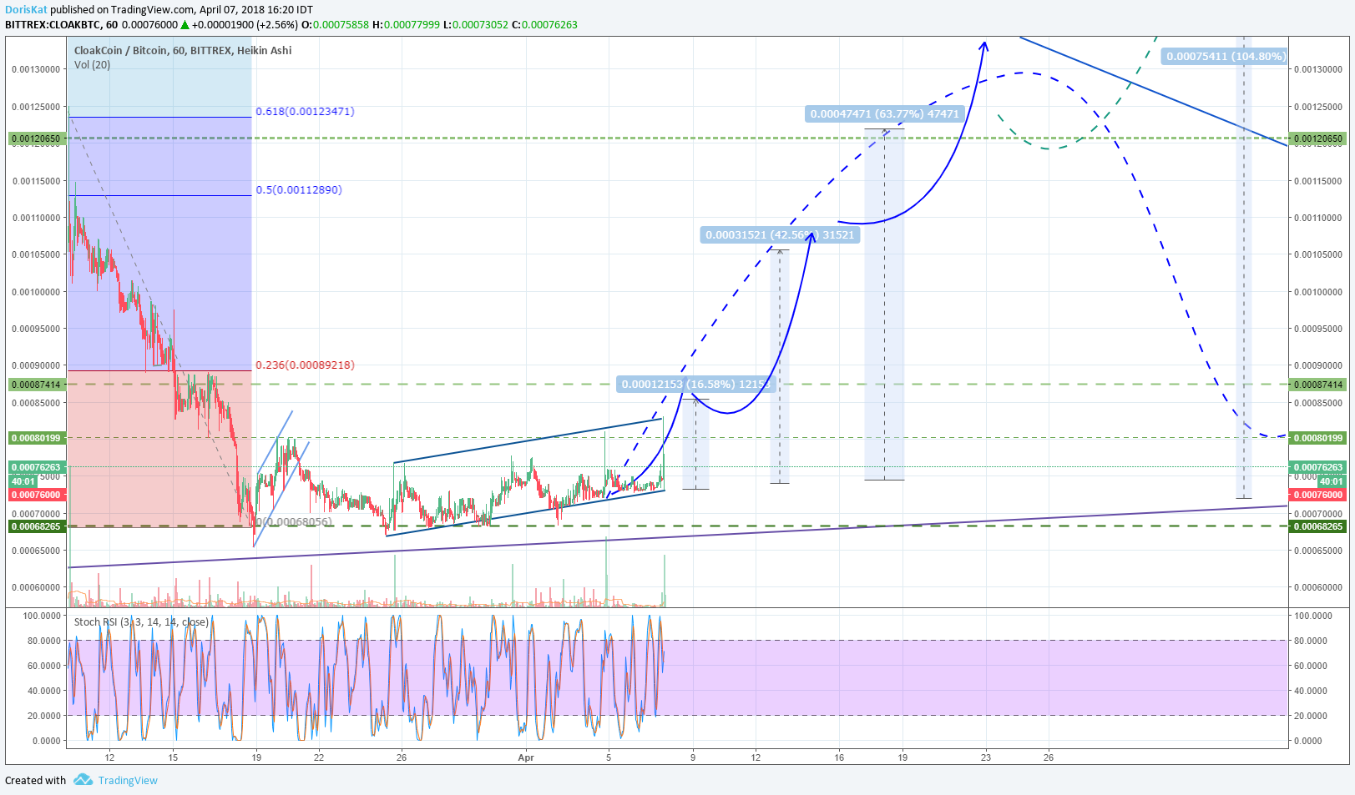1355x795 pixels.
Task: Click the 20.0000 level on the right Stoch RSI scale
Action: point(1311,716)
